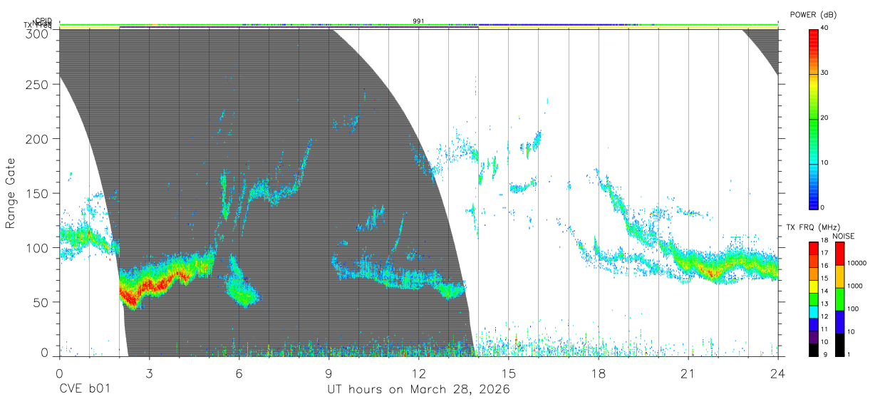875x404 pixels.
Task: Click the 200 tick on Range Gate axis
Action: [x=38, y=138]
